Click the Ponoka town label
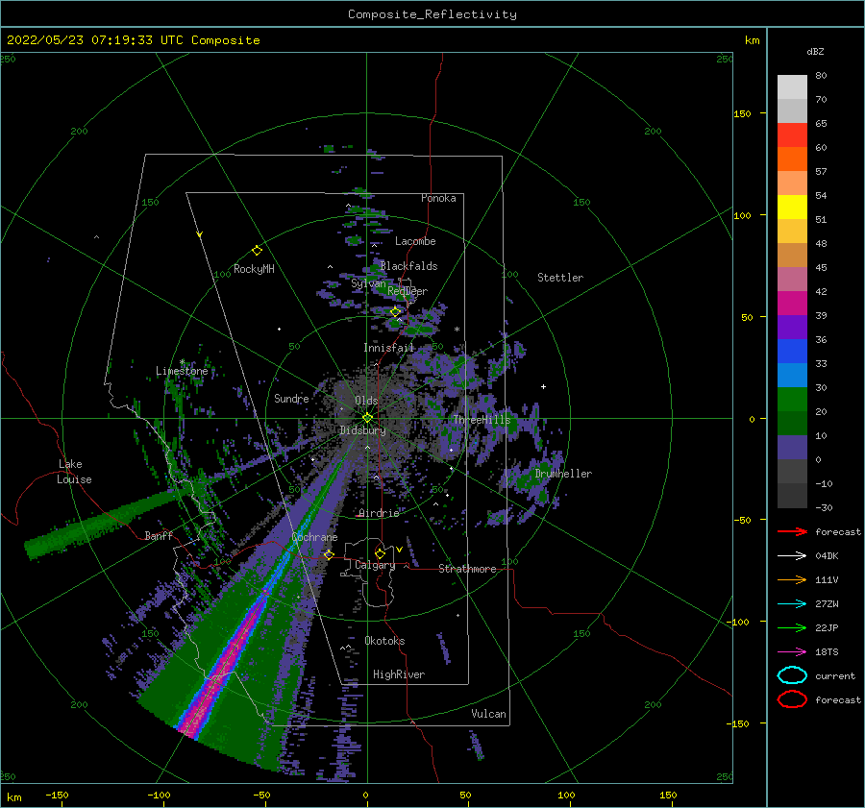The height and width of the screenshot is (808, 865). pyautogui.click(x=438, y=198)
